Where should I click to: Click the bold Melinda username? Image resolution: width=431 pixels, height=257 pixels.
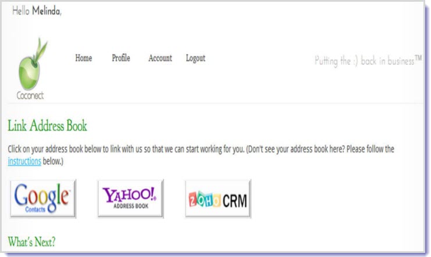point(46,12)
